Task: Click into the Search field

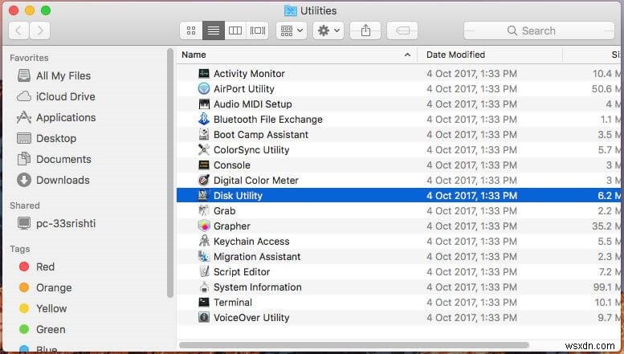Action: [x=539, y=31]
